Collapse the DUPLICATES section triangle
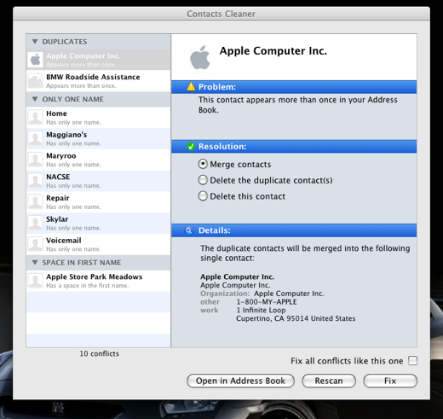The height and width of the screenshot is (419, 443). tap(35, 42)
